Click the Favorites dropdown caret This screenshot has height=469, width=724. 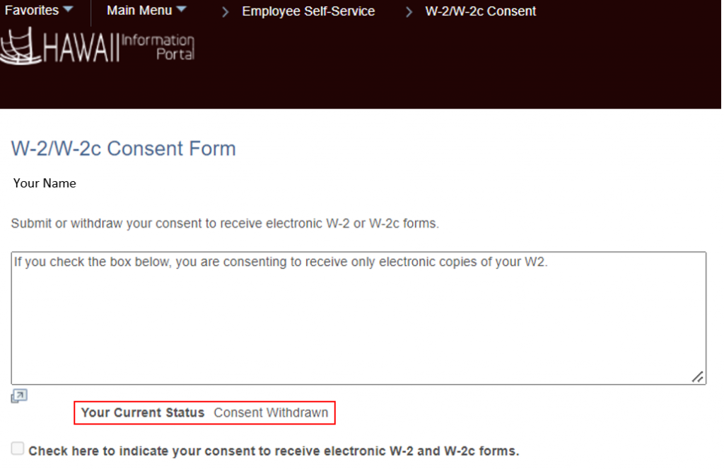tap(66, 9)
